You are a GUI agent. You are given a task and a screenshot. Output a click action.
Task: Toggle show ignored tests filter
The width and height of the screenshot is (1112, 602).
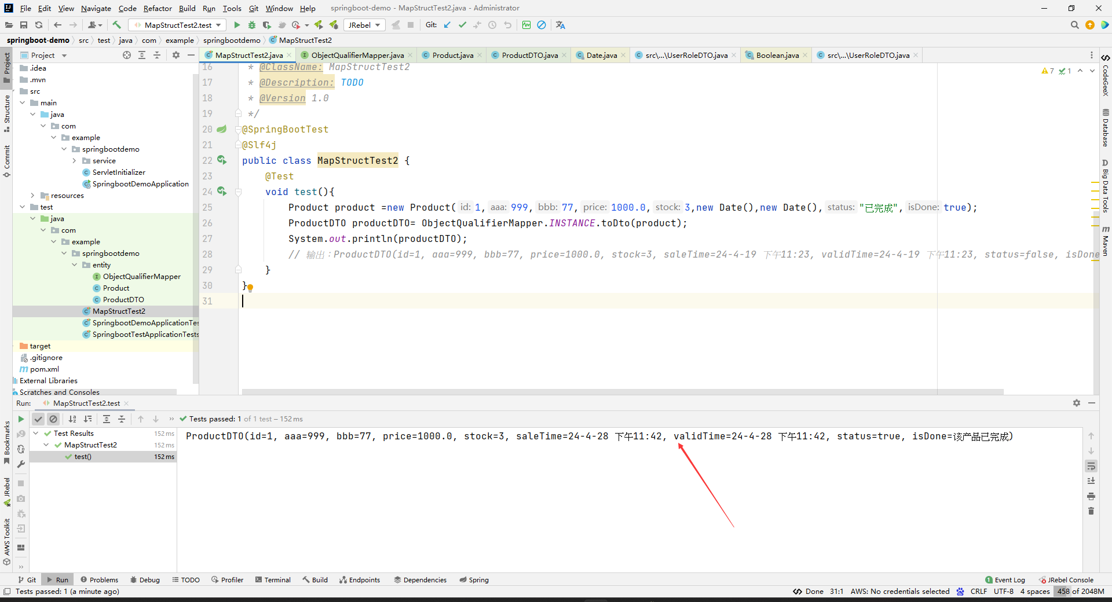53,419
